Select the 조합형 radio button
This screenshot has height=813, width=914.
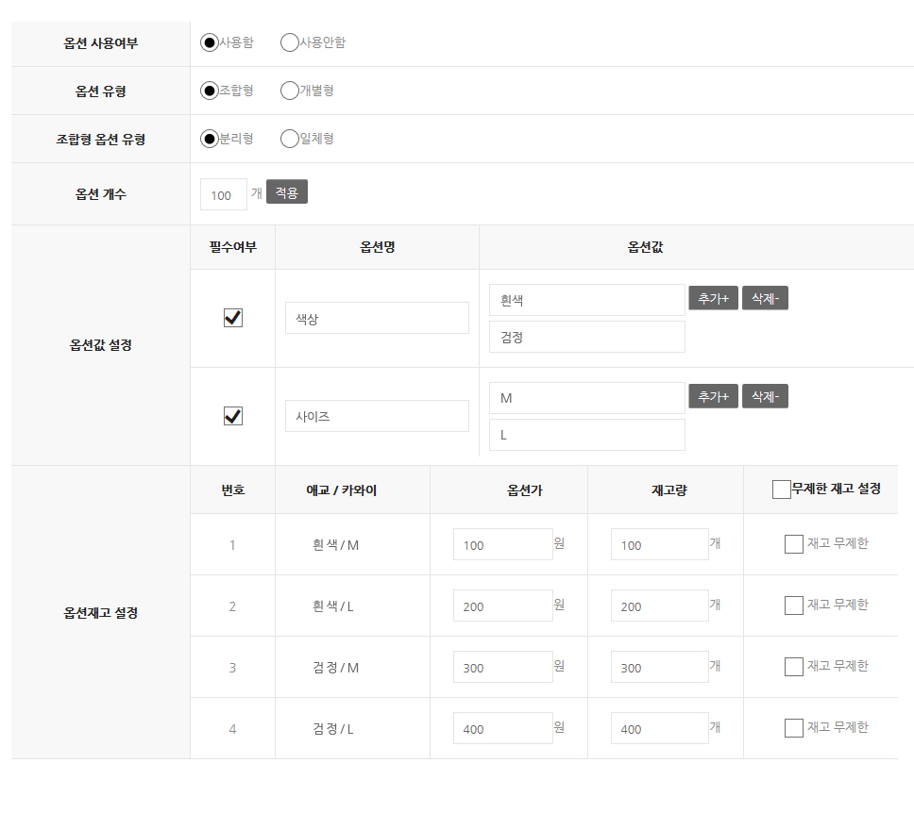[210, 91]
